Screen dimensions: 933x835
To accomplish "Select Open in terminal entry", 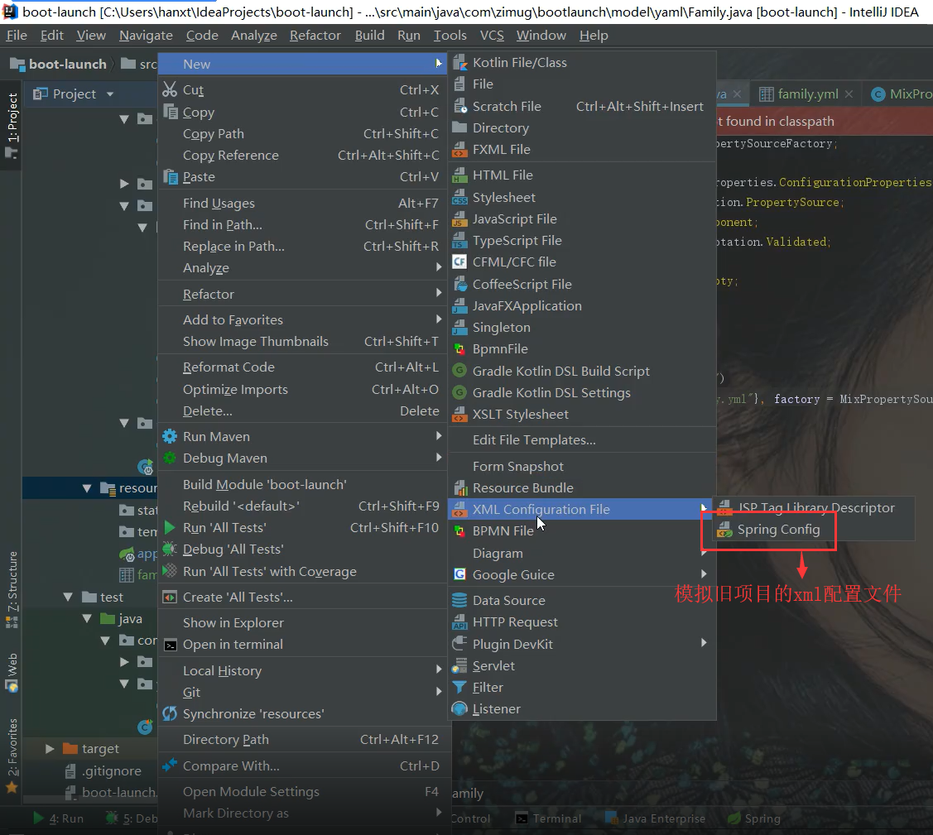I will (x=304, y=644).
